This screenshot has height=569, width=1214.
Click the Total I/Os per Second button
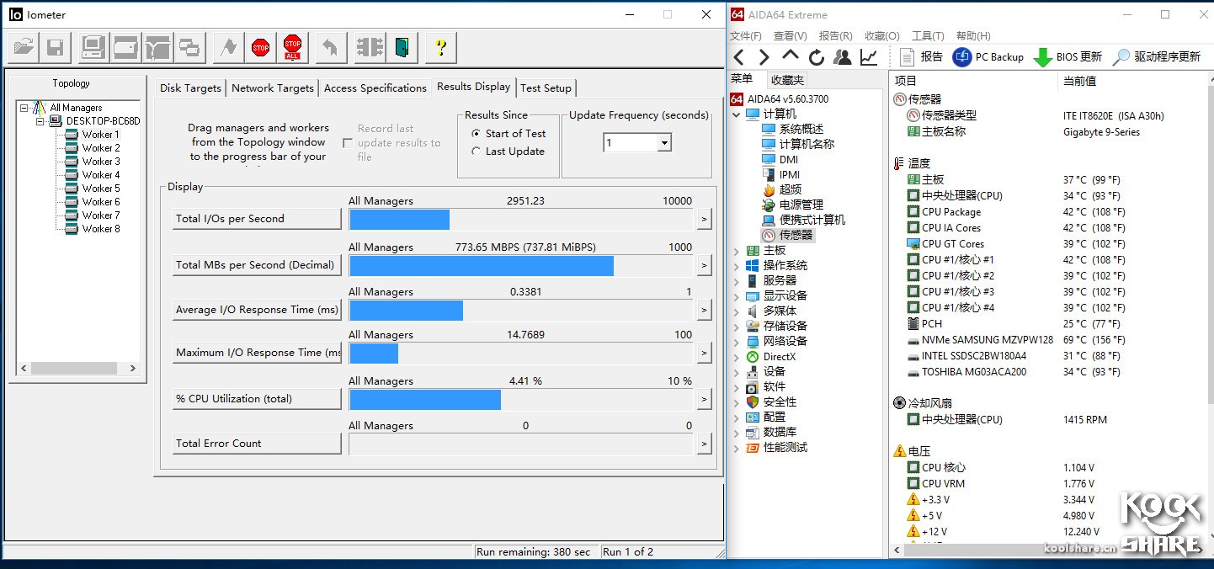(256, 219)
